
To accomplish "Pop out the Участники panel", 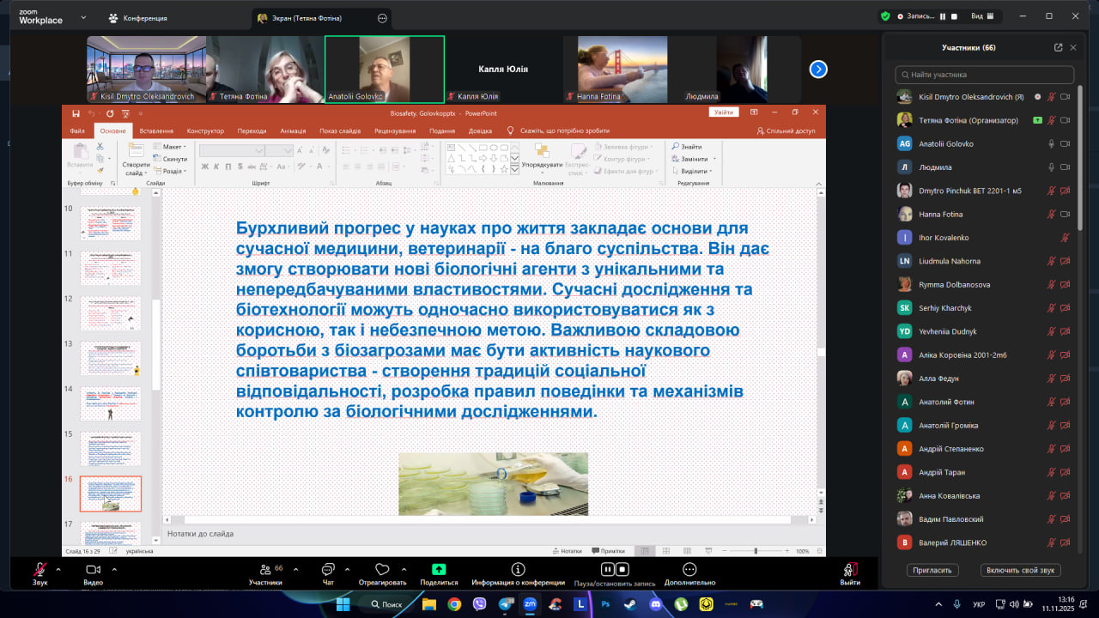I will coord(1058,48).
